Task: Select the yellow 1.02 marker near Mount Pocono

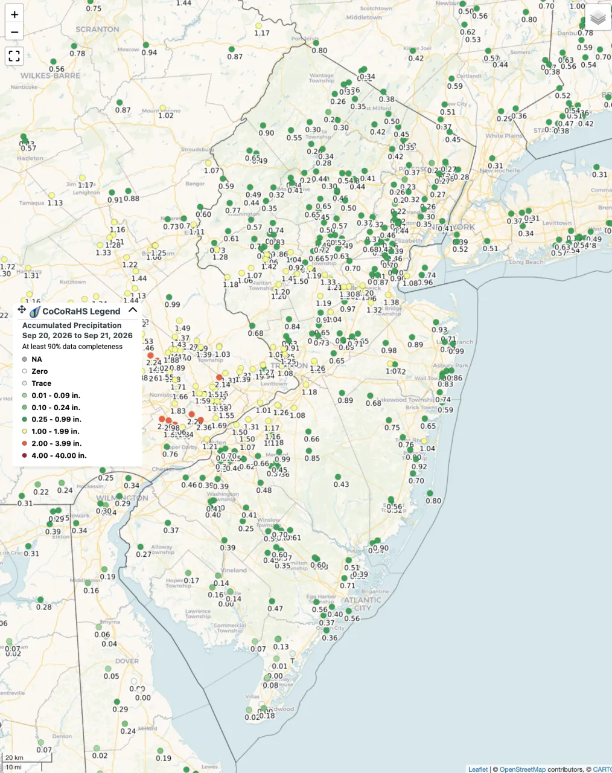Action: (x=162, y=108)
